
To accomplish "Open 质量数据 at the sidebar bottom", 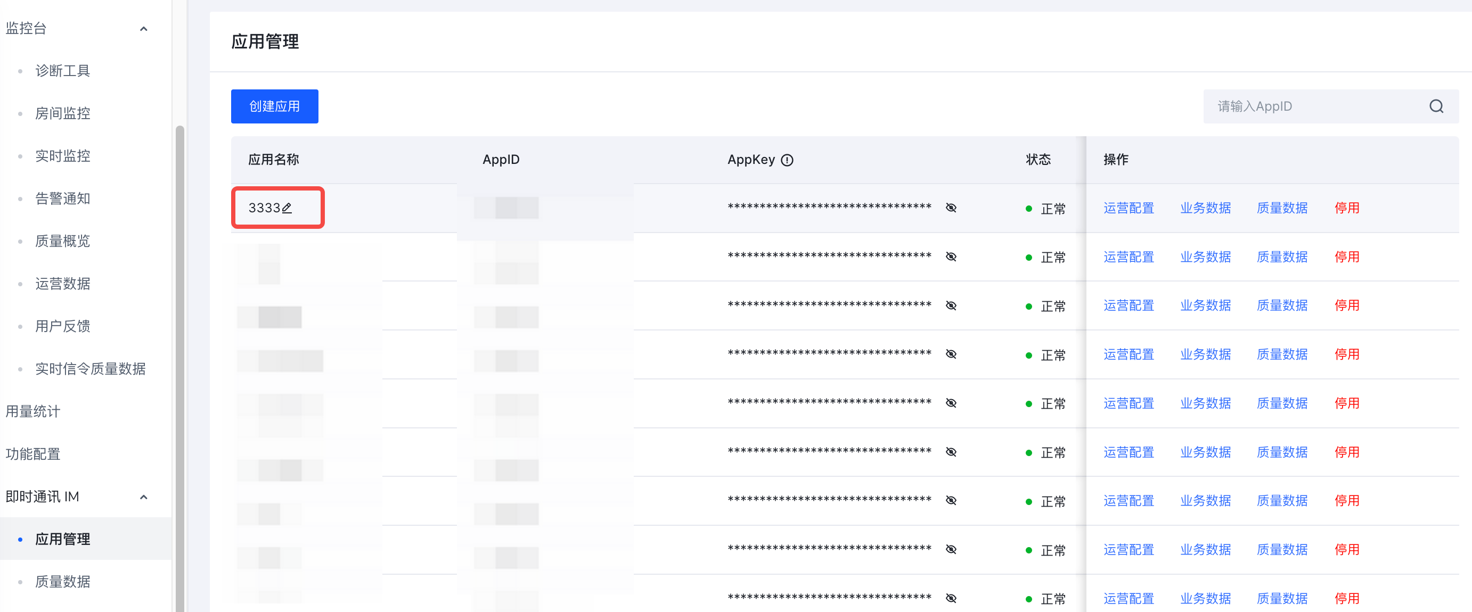I will [62, 582].
